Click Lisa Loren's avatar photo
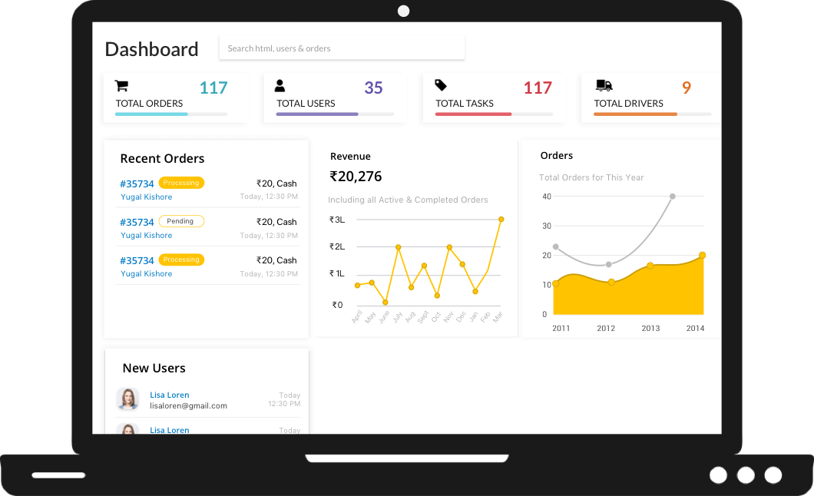Viewport: 814px width, 496px height. [127, 398]
